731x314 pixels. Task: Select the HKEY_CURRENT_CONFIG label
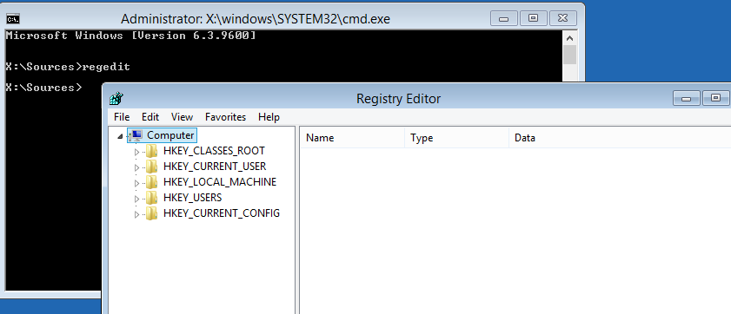click(222, 213)
